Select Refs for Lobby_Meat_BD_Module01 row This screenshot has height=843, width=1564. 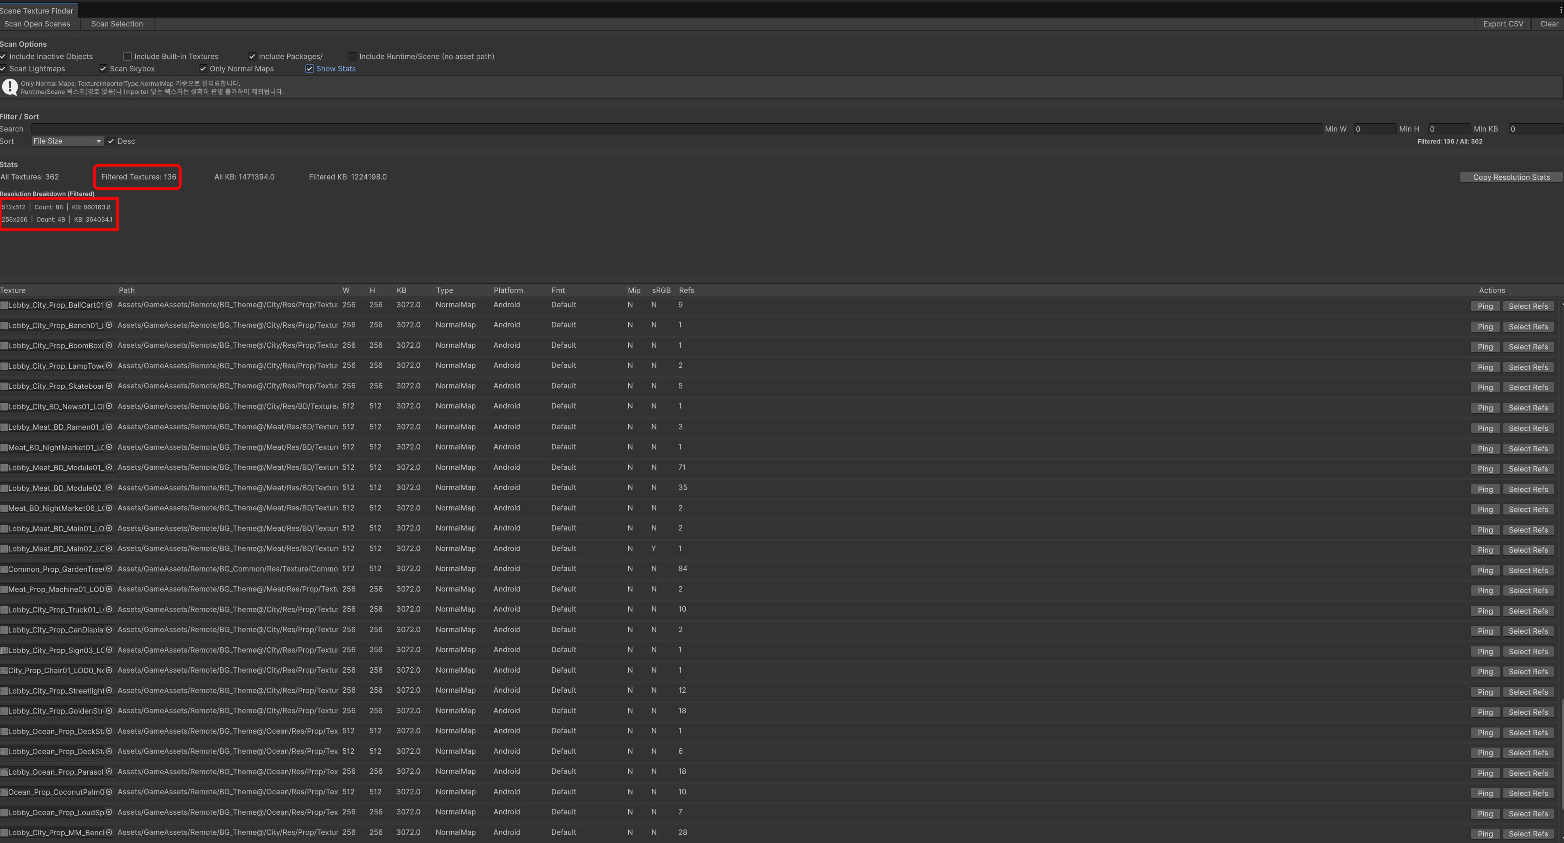tap(1528, 469)
